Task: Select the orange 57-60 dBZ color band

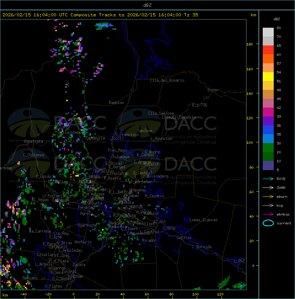Action: pyautogui.click(x=268, y=59)
